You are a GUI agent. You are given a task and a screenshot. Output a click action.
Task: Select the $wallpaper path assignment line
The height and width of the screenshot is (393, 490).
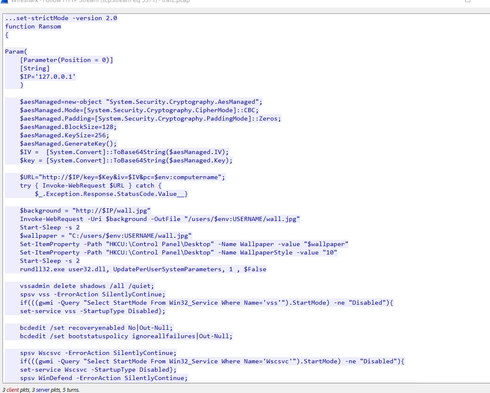[x=106, y=236]
